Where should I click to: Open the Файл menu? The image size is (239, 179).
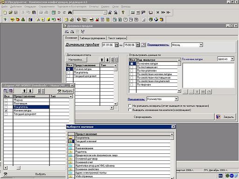(x=4, y=7)
